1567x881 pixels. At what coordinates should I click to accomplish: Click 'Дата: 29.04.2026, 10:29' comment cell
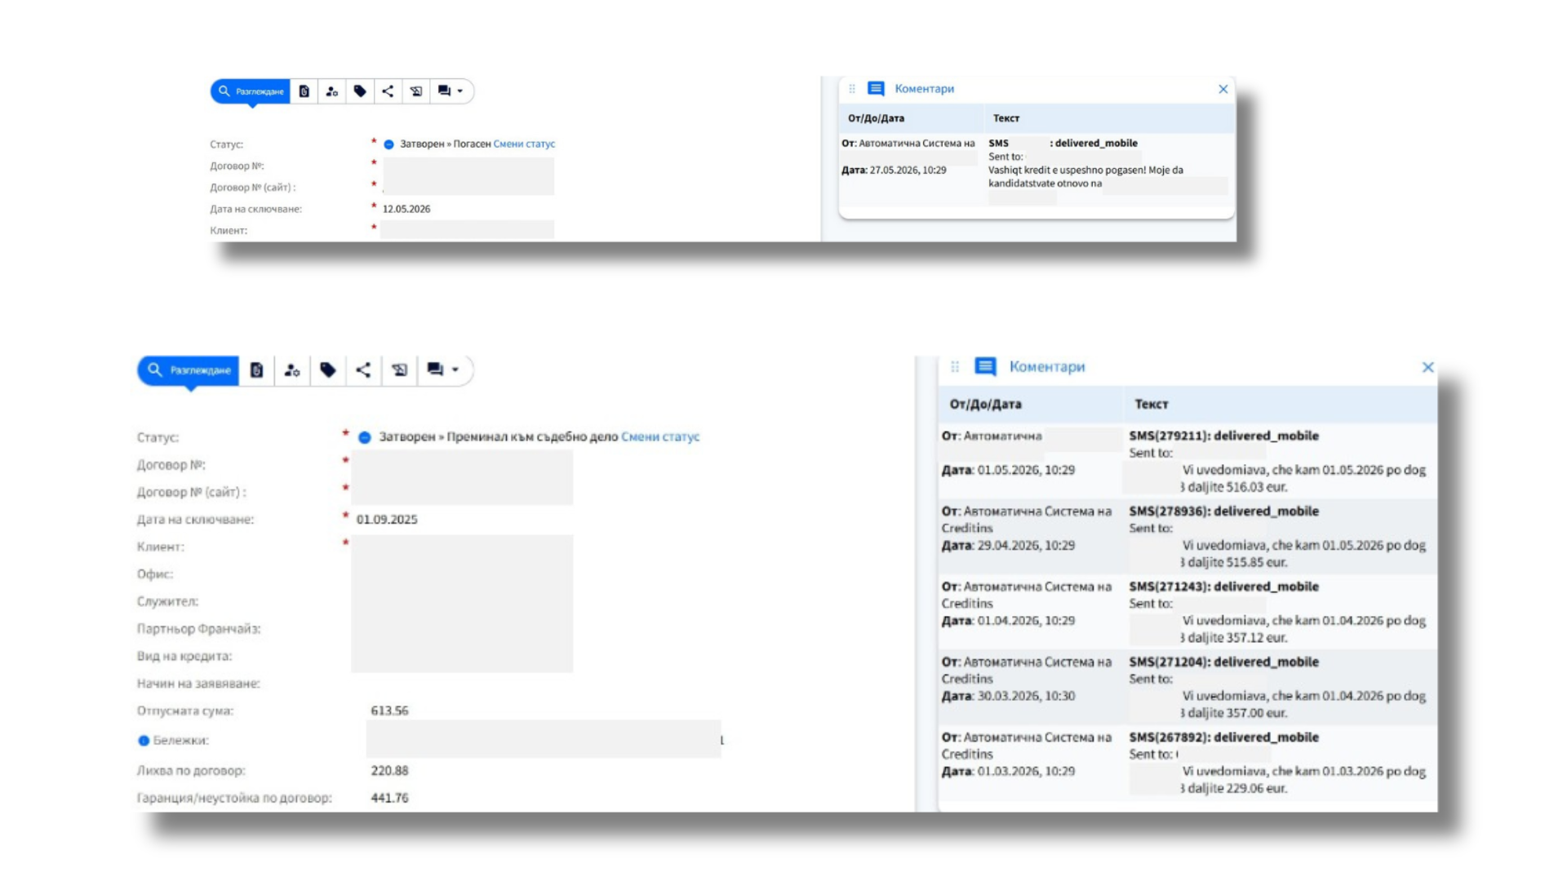1008,545
